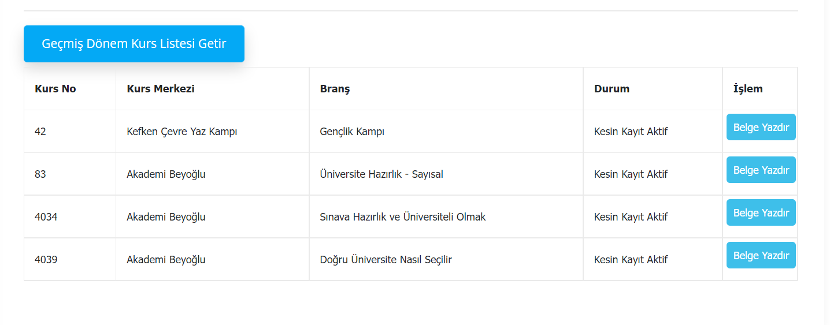The image size is (830, 325).
Task: Click course number 42 cell
Action: click(40, 132)
